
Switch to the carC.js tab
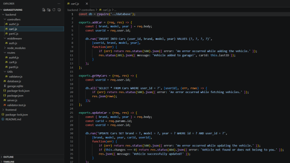(x=75, y=4)
